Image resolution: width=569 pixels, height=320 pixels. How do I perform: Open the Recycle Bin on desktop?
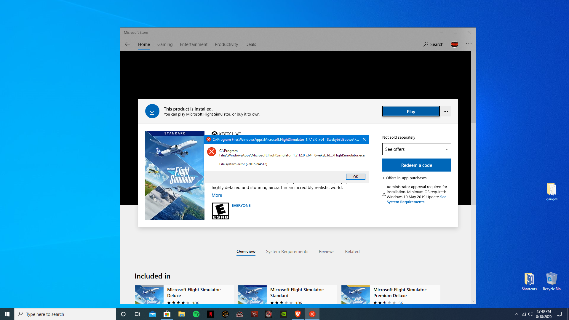tap(552, 282)
